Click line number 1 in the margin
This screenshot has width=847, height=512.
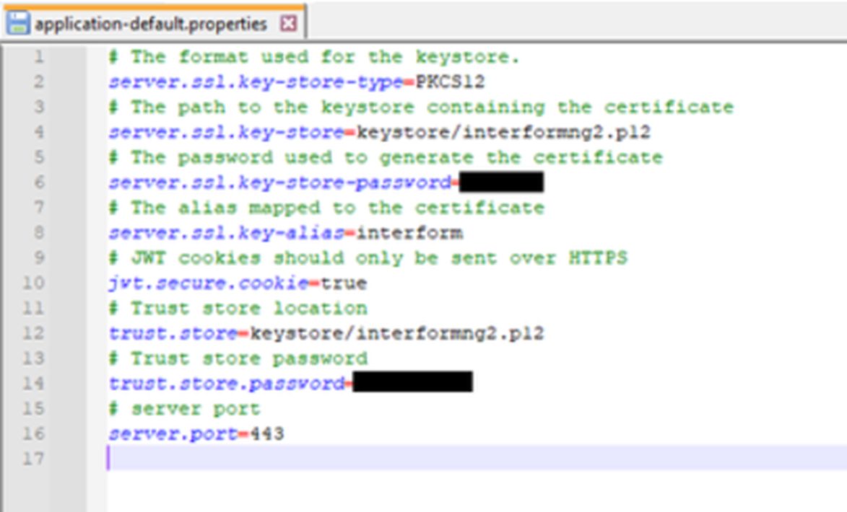tap(38, 56)
